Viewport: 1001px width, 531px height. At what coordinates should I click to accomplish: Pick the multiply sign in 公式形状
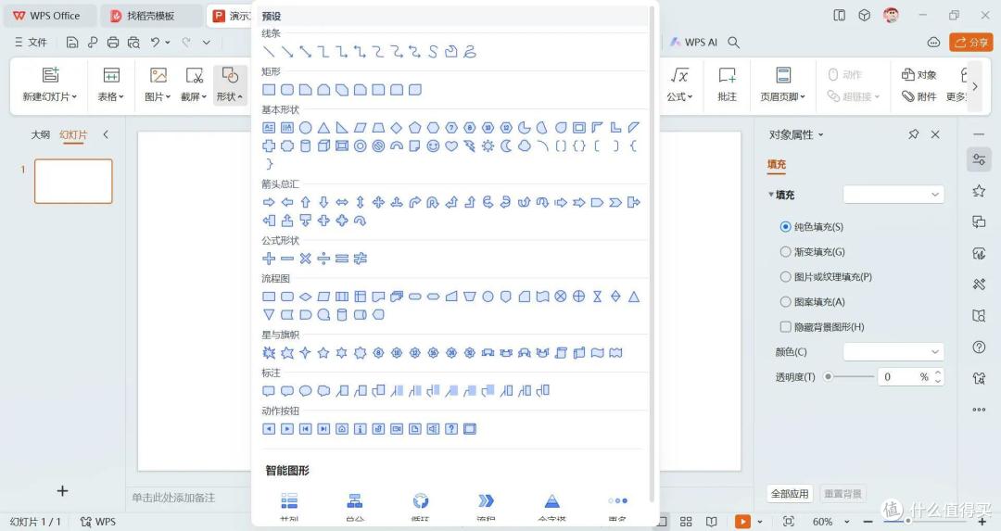click(305, 259)
